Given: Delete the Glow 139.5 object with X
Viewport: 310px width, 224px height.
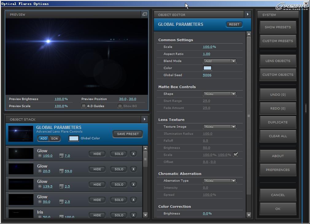Looking at the screenshot, I should [134, 184].
